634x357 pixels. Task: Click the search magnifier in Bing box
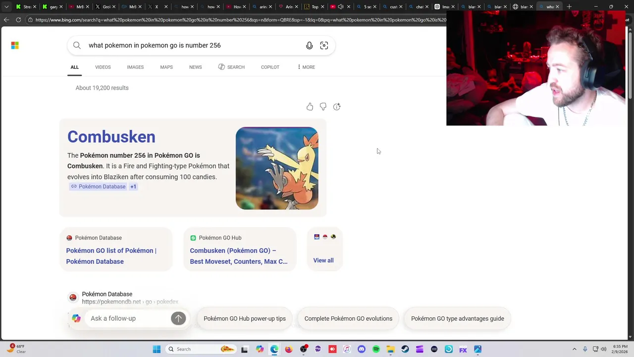point(77,46)
